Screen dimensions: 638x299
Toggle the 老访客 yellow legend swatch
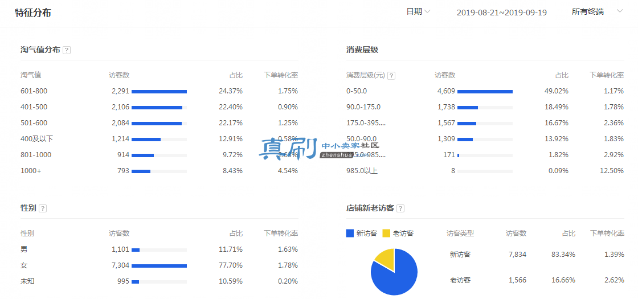point(387,233)
